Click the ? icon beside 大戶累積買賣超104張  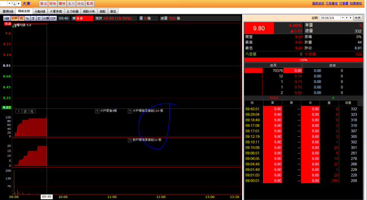(x=130, y=111)
